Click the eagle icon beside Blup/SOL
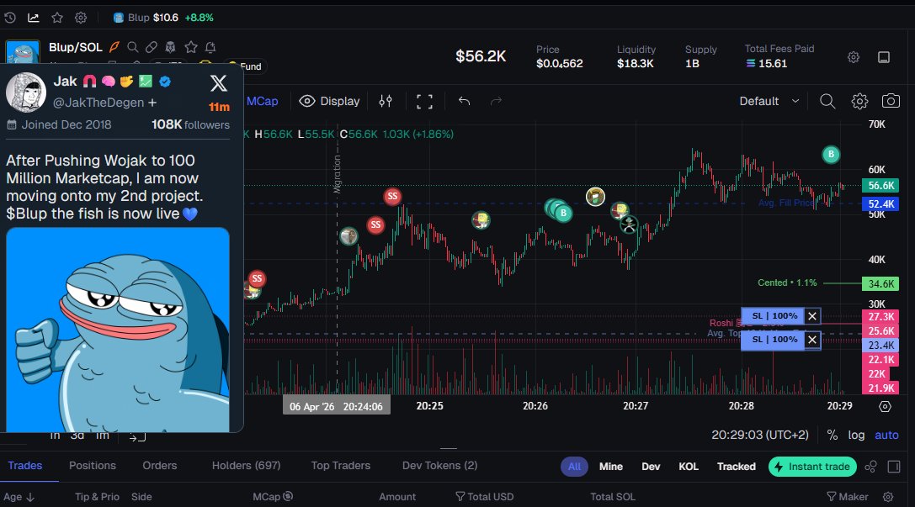This screenshot has height=507, width=915. point(170,47)
